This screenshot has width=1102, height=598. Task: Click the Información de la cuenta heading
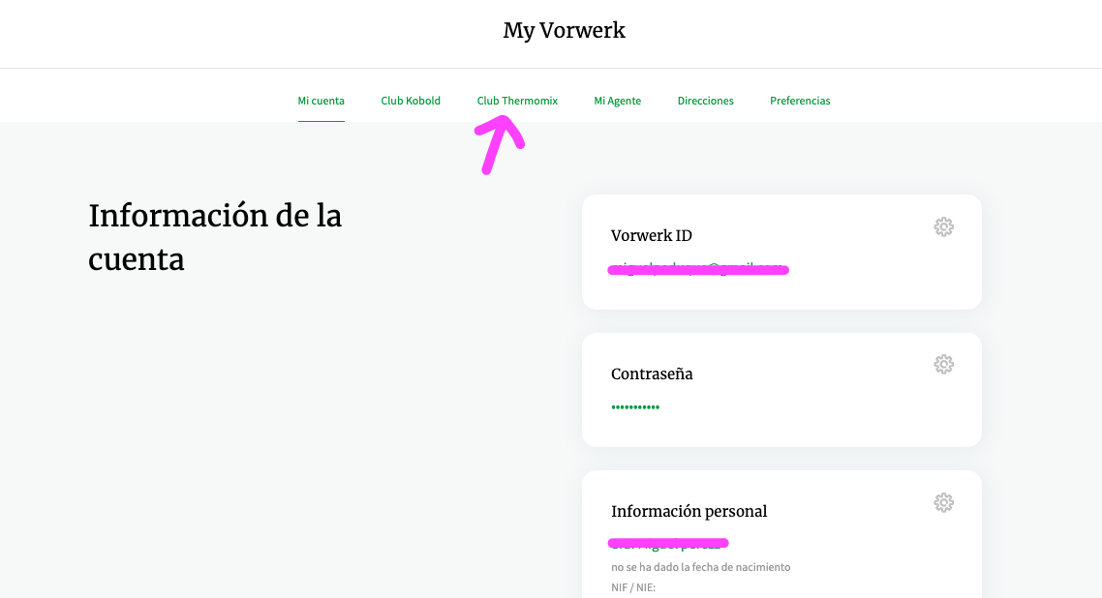pos(215,237)
